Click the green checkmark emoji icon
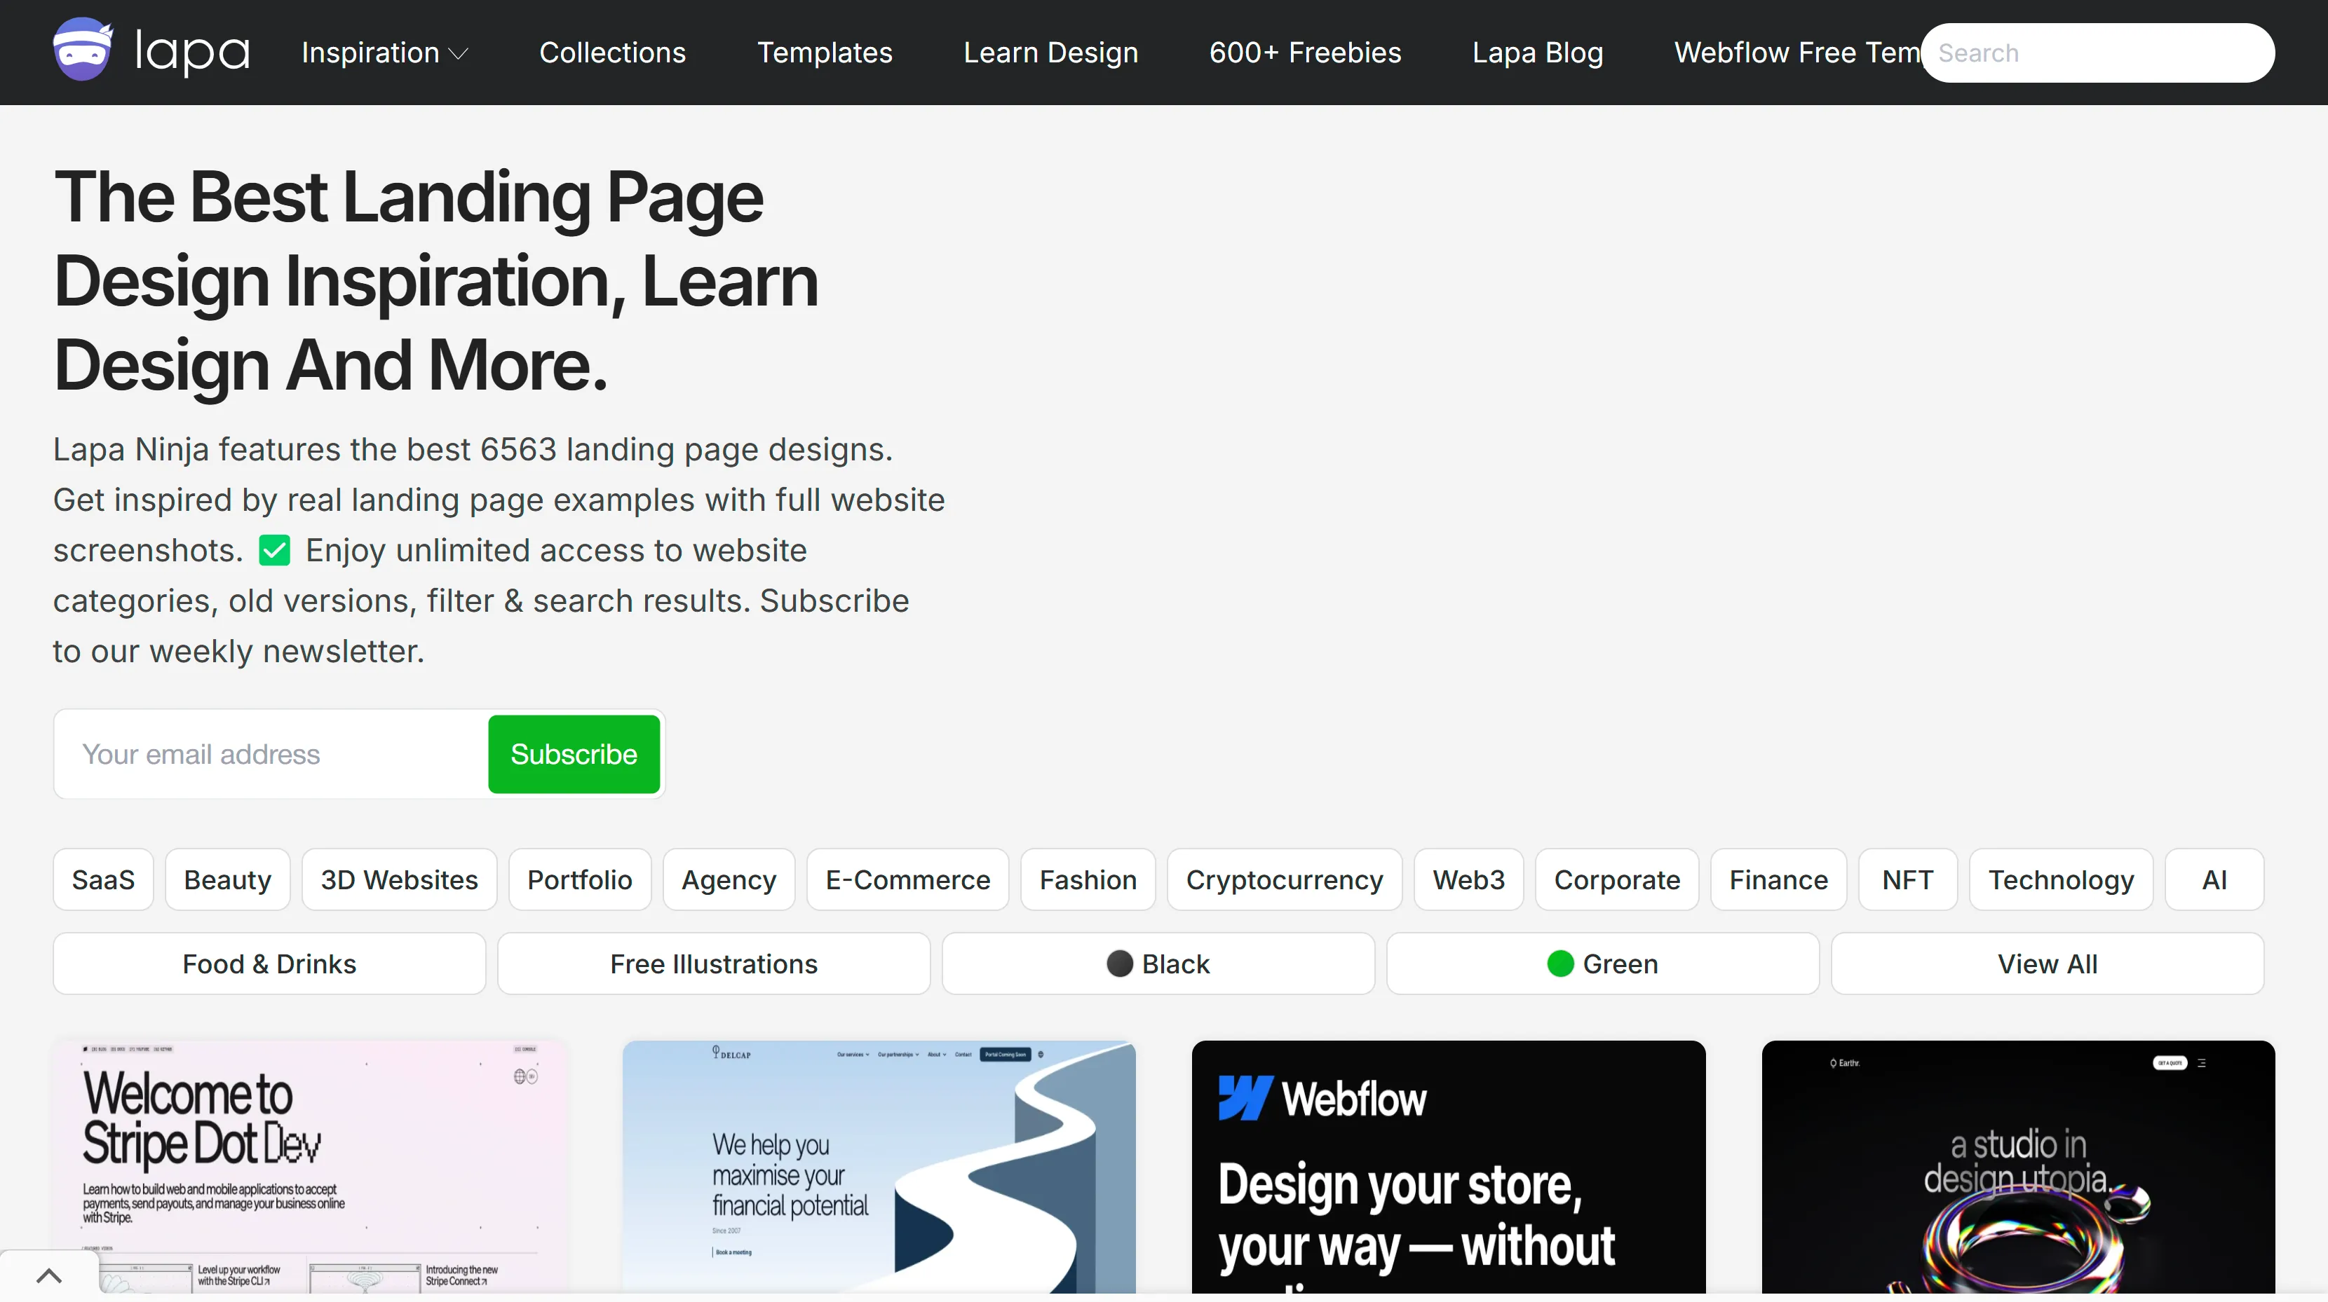Image resolution: width=2328 pixels, height=1302 pixels. [x=274, y=550]
